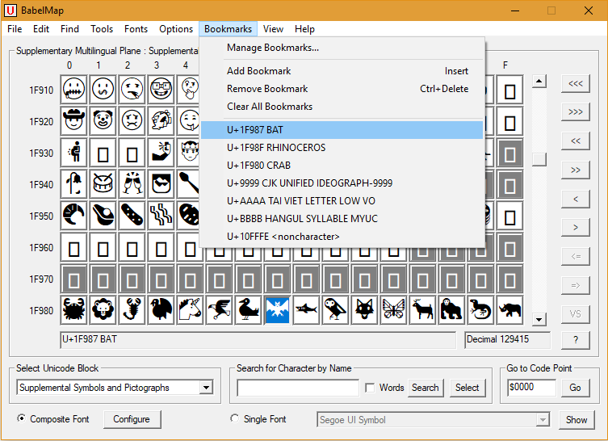Select the bacon emoji

click(x=161, y=216)
